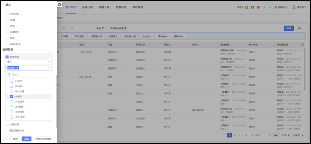This screenshot has width=311, height=144.
Task: Click 取消 to cancel filtering
Action: [x=15, y=139]
